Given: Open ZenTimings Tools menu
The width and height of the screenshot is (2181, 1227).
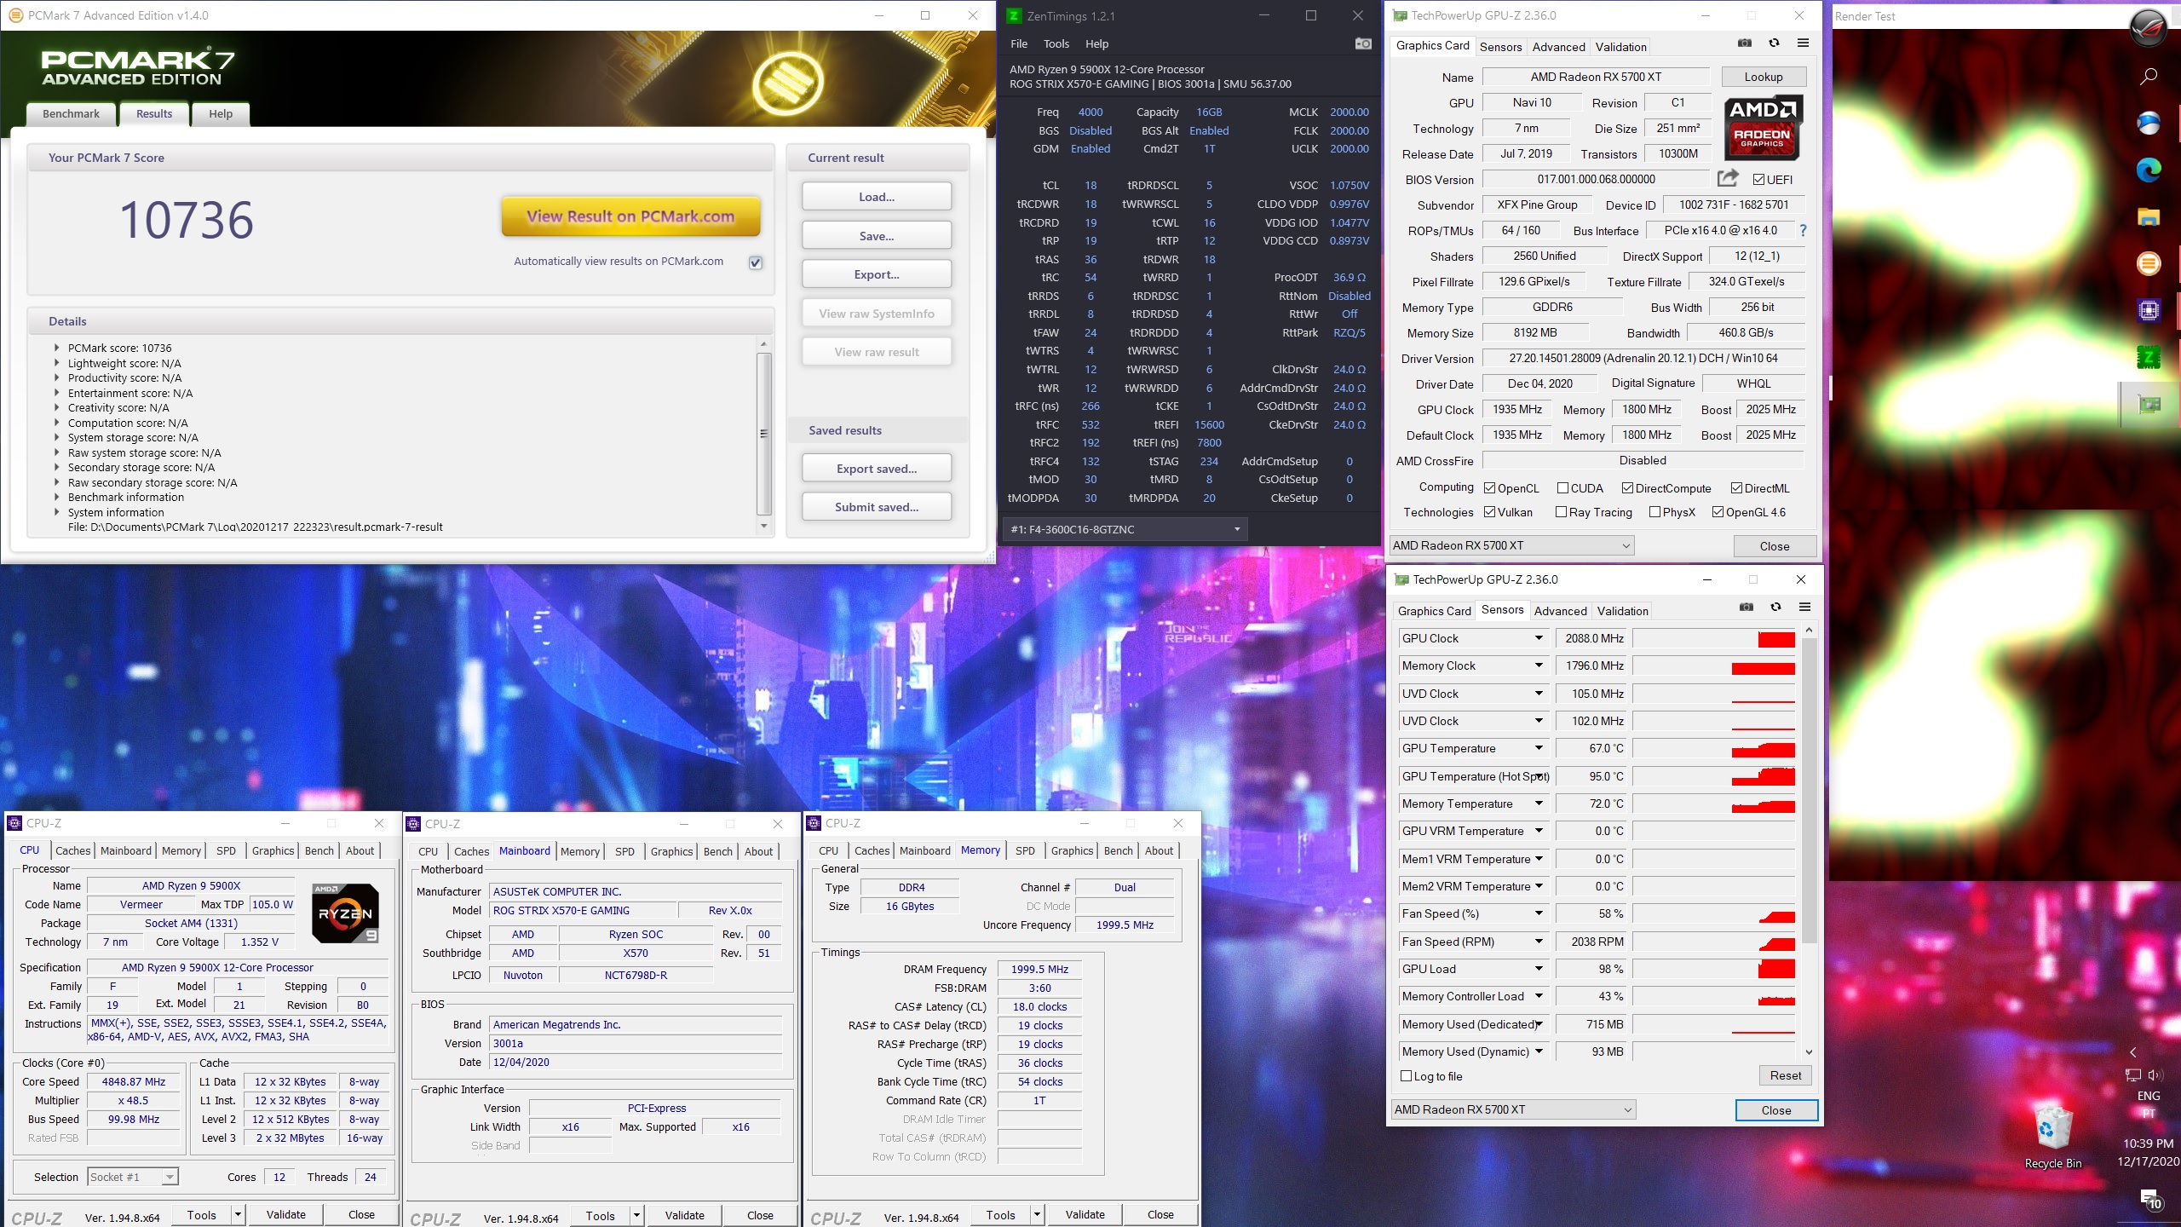Looking at the screenshot, I should click(1056, 43).
